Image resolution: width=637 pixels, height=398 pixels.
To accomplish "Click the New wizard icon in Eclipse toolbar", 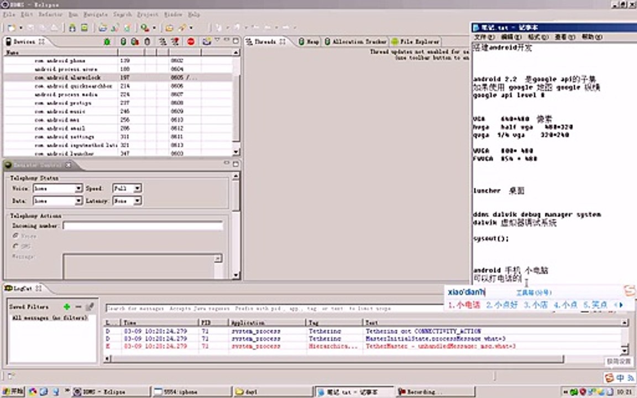I will 12,28.
